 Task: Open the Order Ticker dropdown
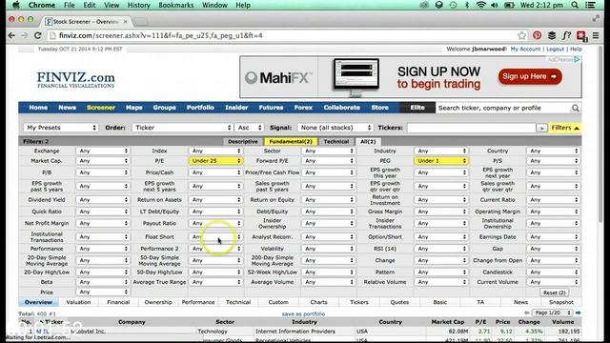tap(182, 128)
